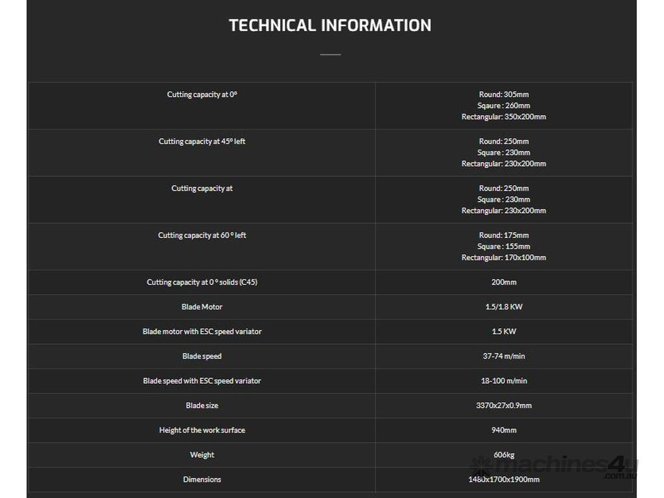This screenshot has width=664, height=498.
Task: Click the Technical Information heading
Action: coord(330,25)
